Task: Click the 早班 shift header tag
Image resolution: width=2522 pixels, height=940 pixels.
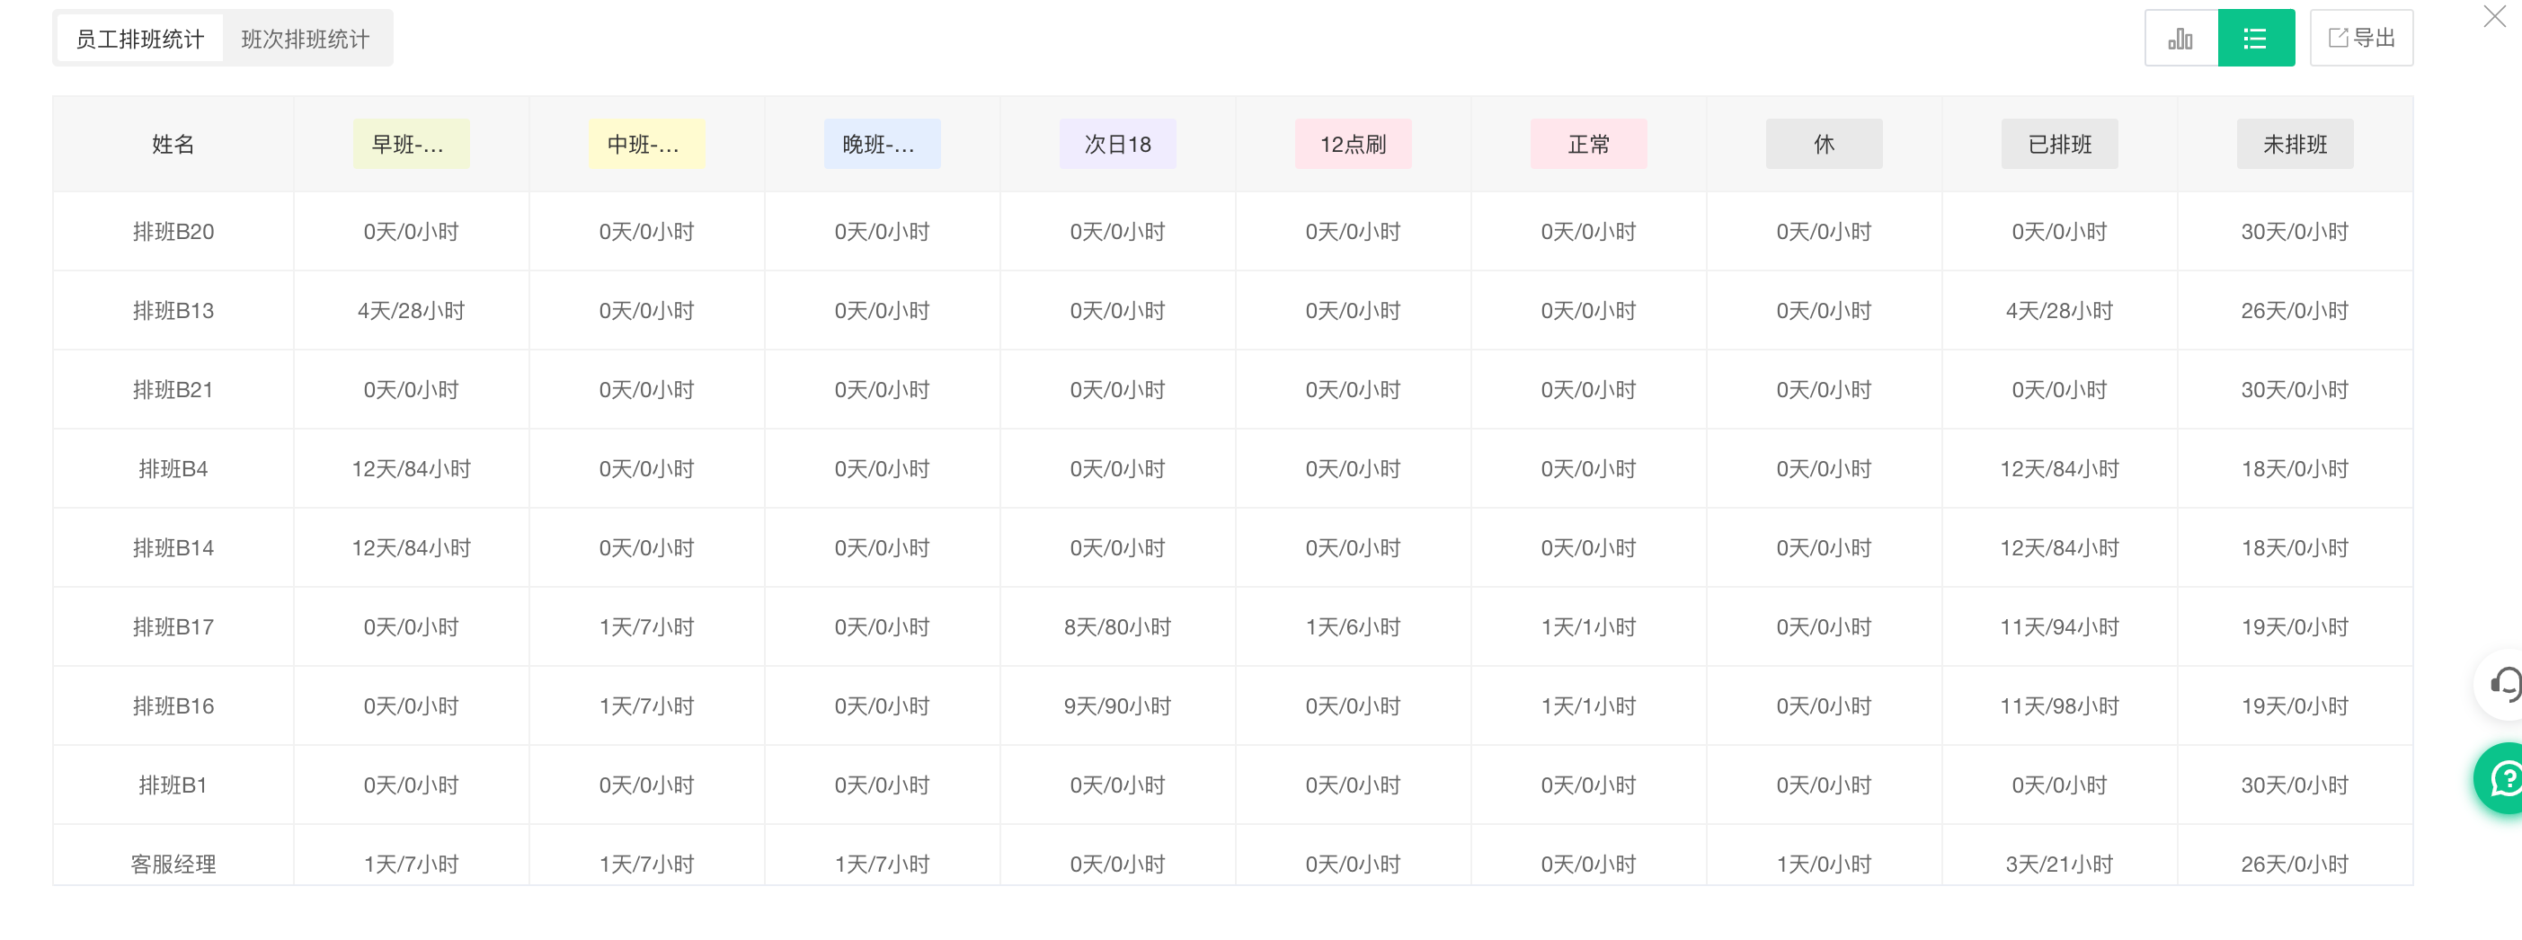Action: 412,144
